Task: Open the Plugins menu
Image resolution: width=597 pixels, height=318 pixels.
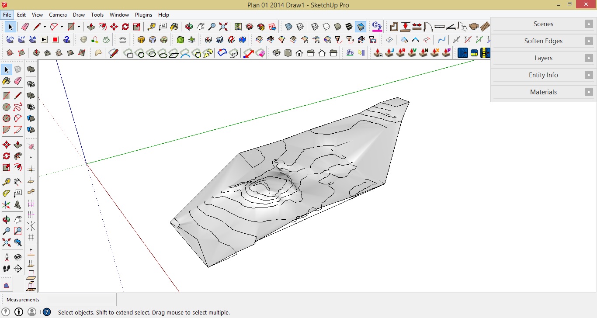Action: click(x=143, y=14)
